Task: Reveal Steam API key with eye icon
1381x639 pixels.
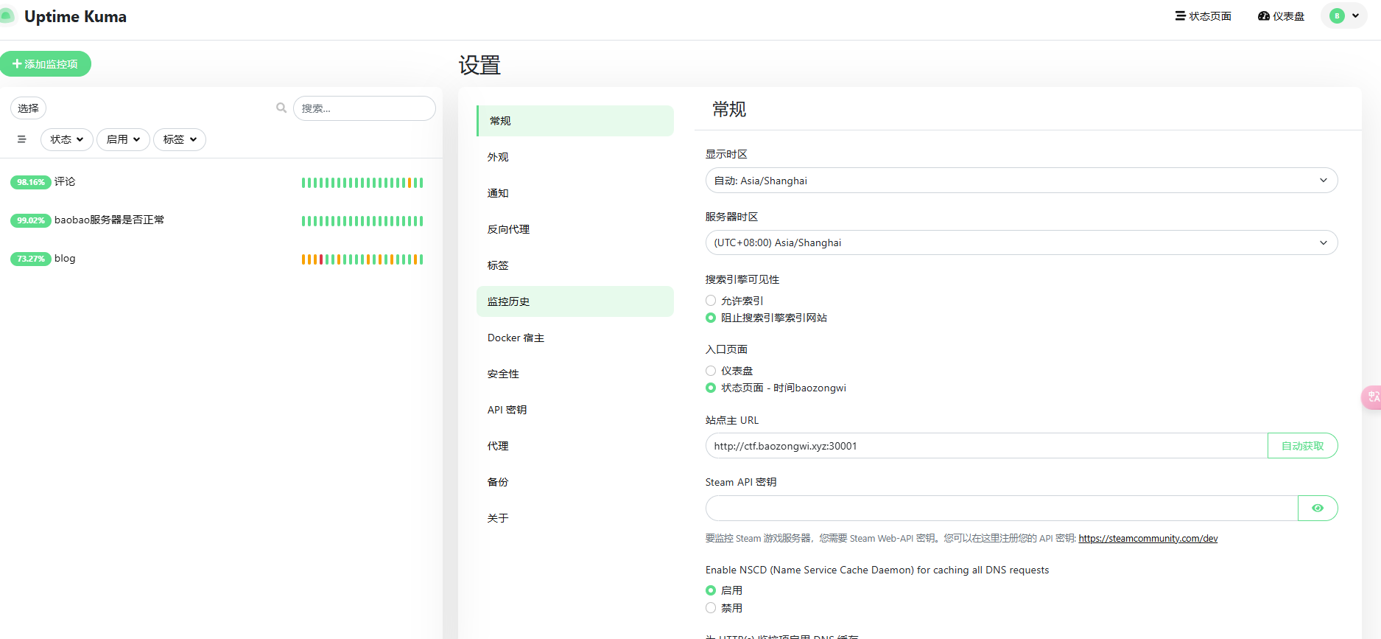Action: point(1317,509)
